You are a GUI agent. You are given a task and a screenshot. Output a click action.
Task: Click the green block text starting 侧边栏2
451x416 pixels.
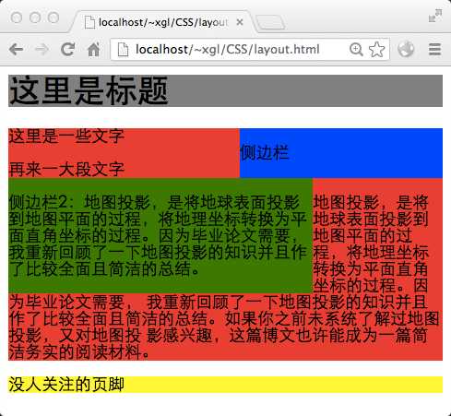(158, 235)
